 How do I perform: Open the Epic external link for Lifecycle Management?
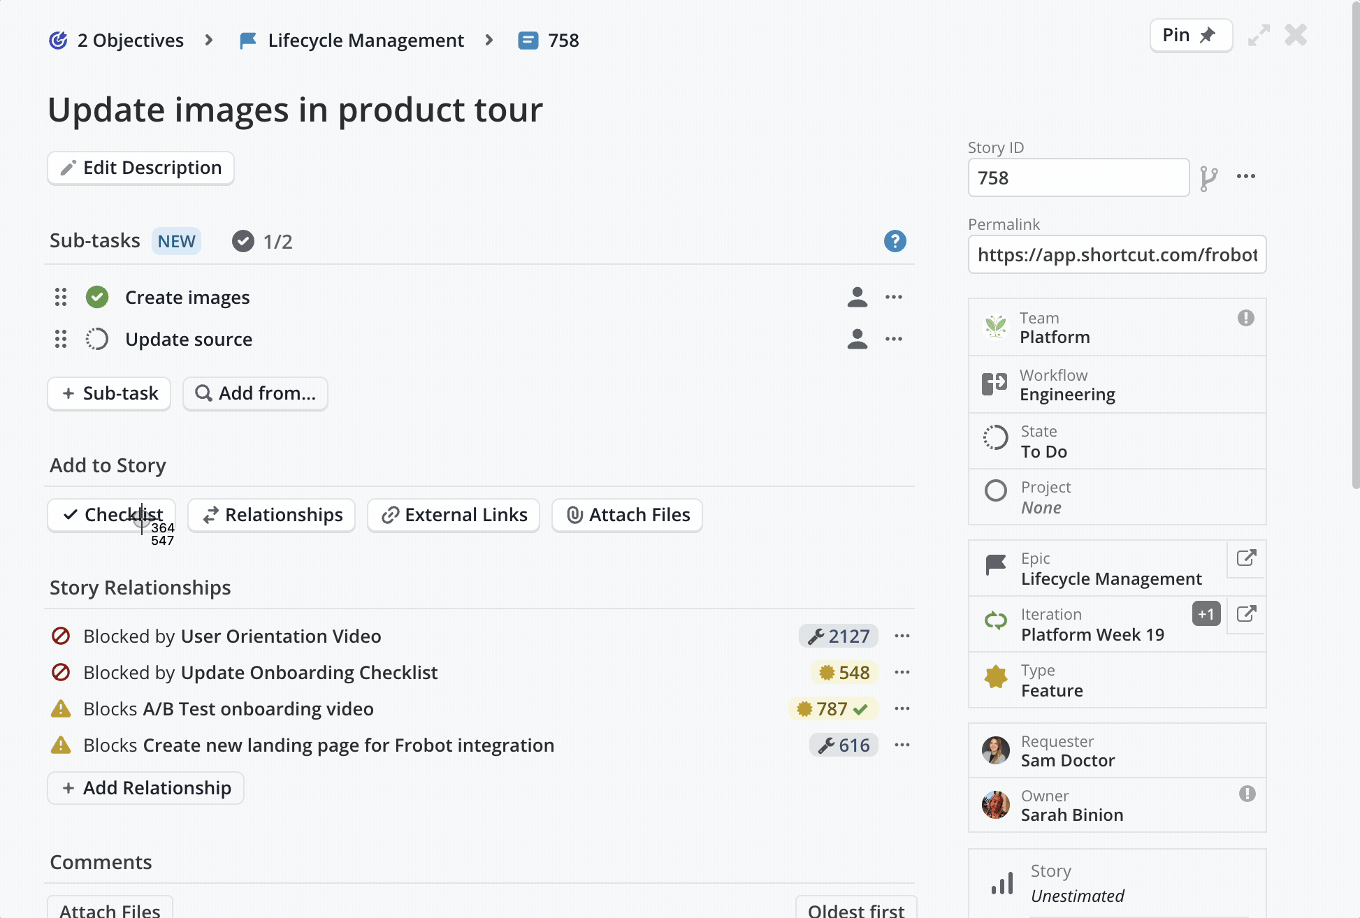1246,559
